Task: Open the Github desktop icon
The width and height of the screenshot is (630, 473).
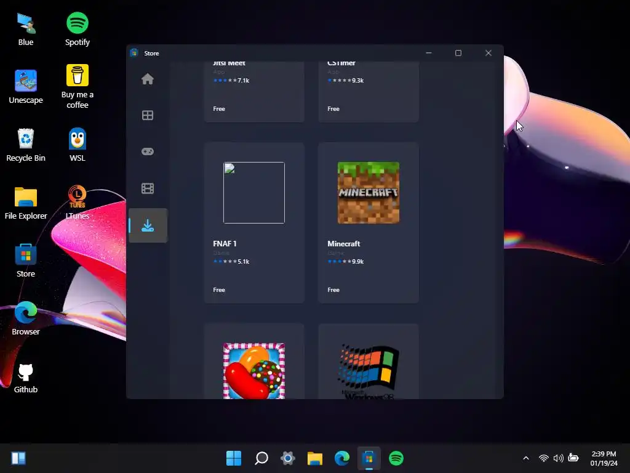Action: [x=26, y=378]
